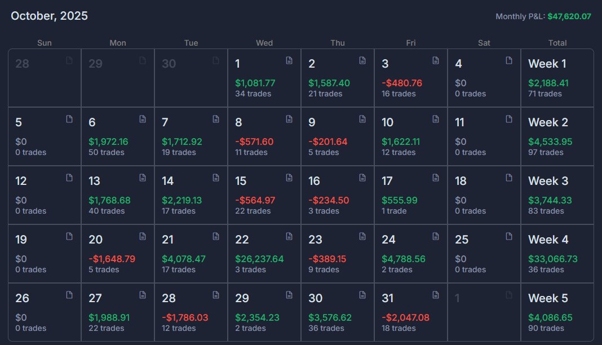Viewport: 602px width, 345px height.
Task: Open the note icon on October 16
Action: [362, 178]
